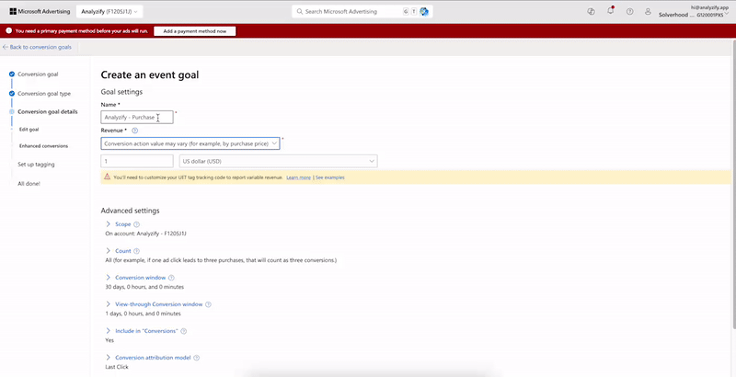Click the "Last Click" value text
This screenshot has height=377, width=736.
(117, 367)
